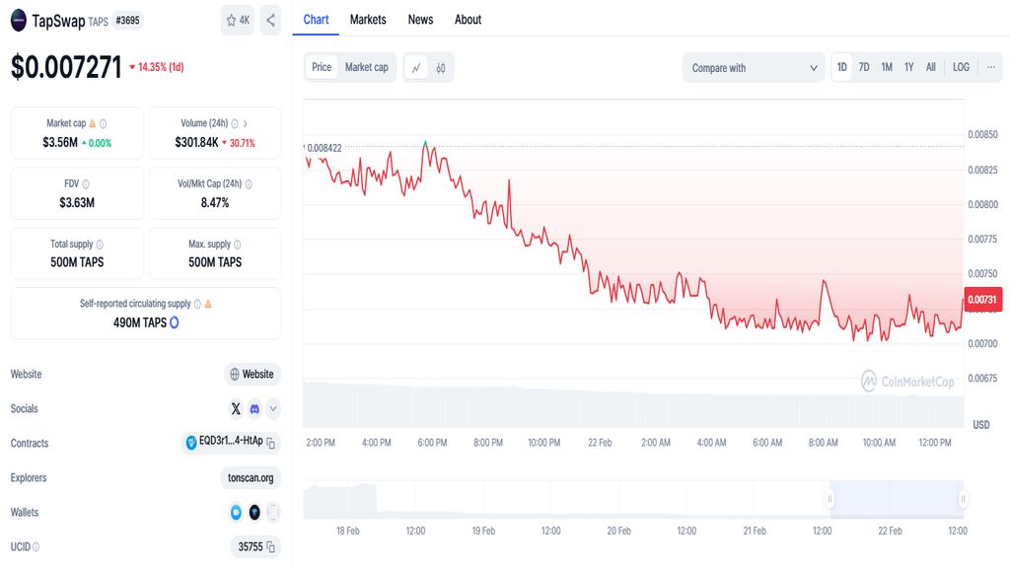Click the circulating supply warning triangle
1010x568 pixels.
[x=208, y=304]
